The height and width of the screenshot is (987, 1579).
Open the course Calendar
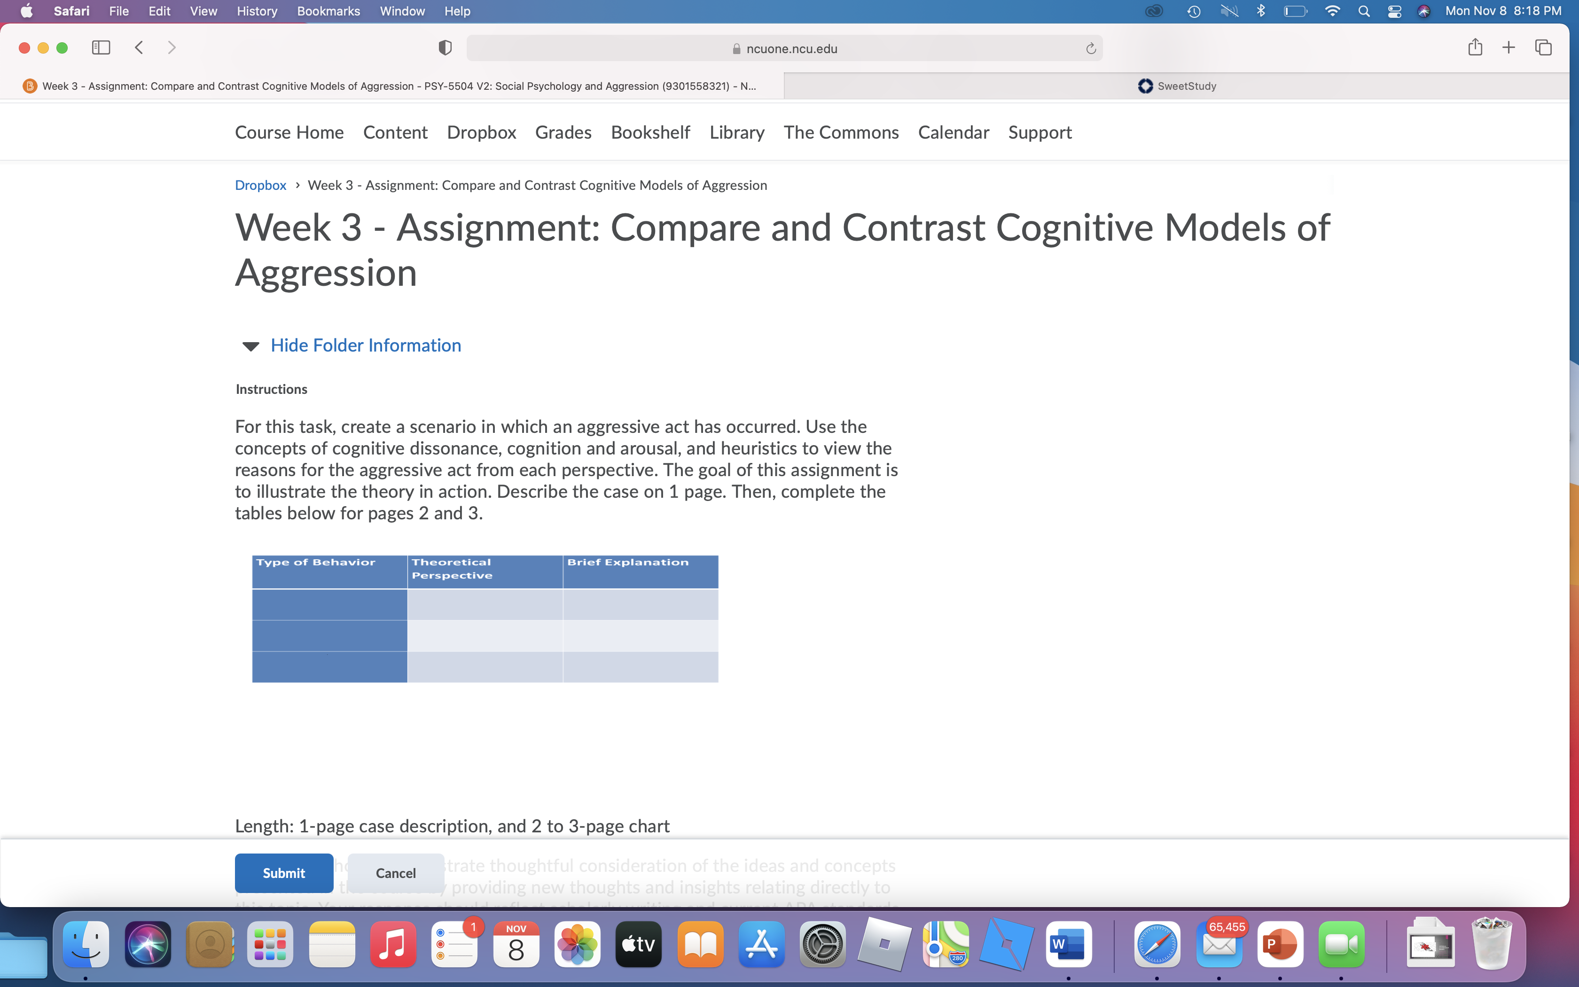click(x=953, y=133)
